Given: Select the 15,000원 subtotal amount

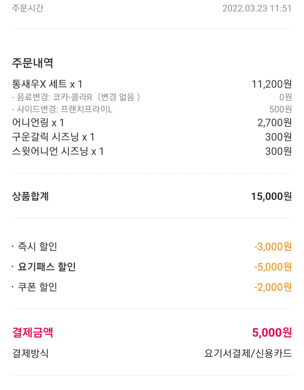Looking at the screenshot, I should (271, 196).
